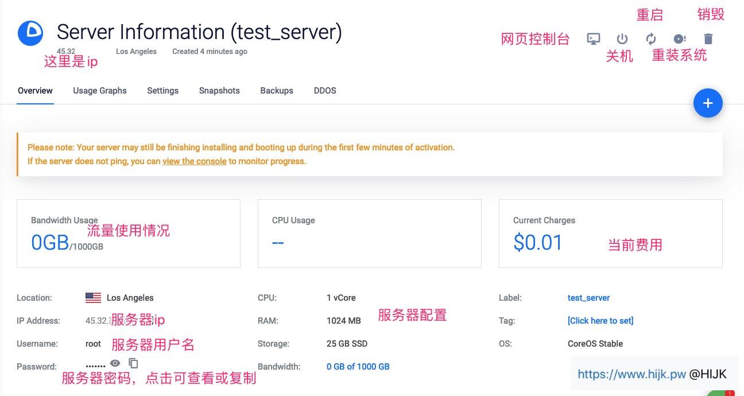This screenshot has height=396, width=744.
Task: Switch to the DDOS tab
Action: click(x=325, y=90)
